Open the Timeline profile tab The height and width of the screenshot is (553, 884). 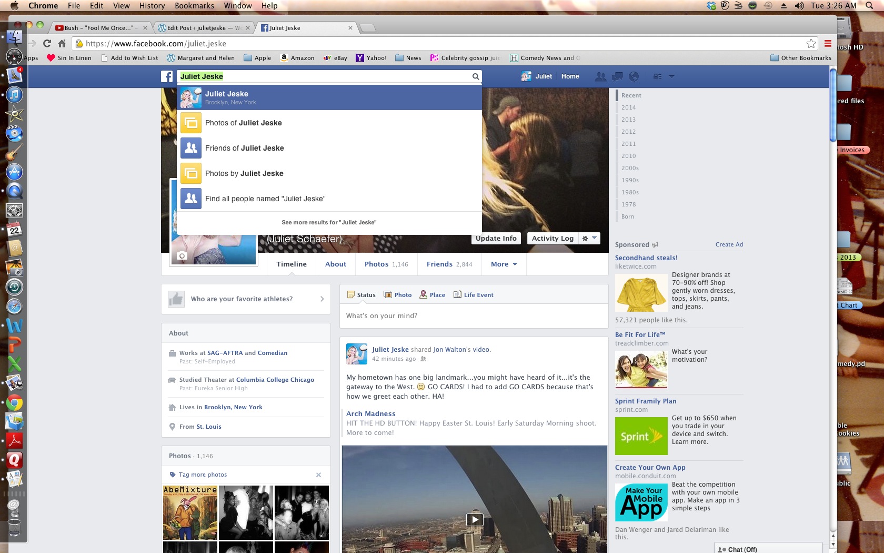292,264
